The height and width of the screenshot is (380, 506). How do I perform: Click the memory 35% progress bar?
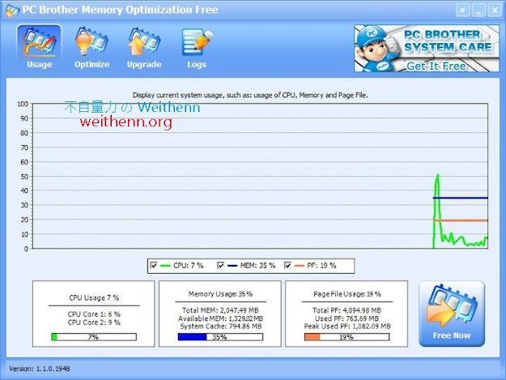[x=220, y=337]
